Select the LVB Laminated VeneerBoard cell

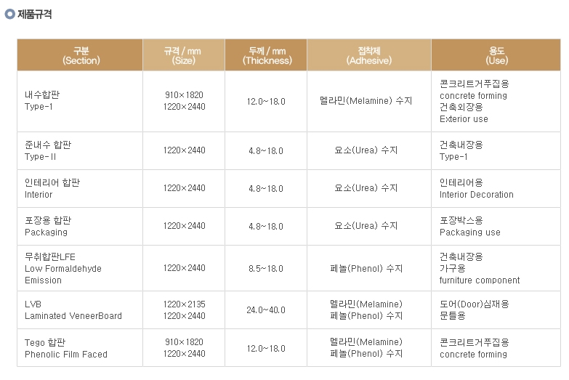coord(80,310)
